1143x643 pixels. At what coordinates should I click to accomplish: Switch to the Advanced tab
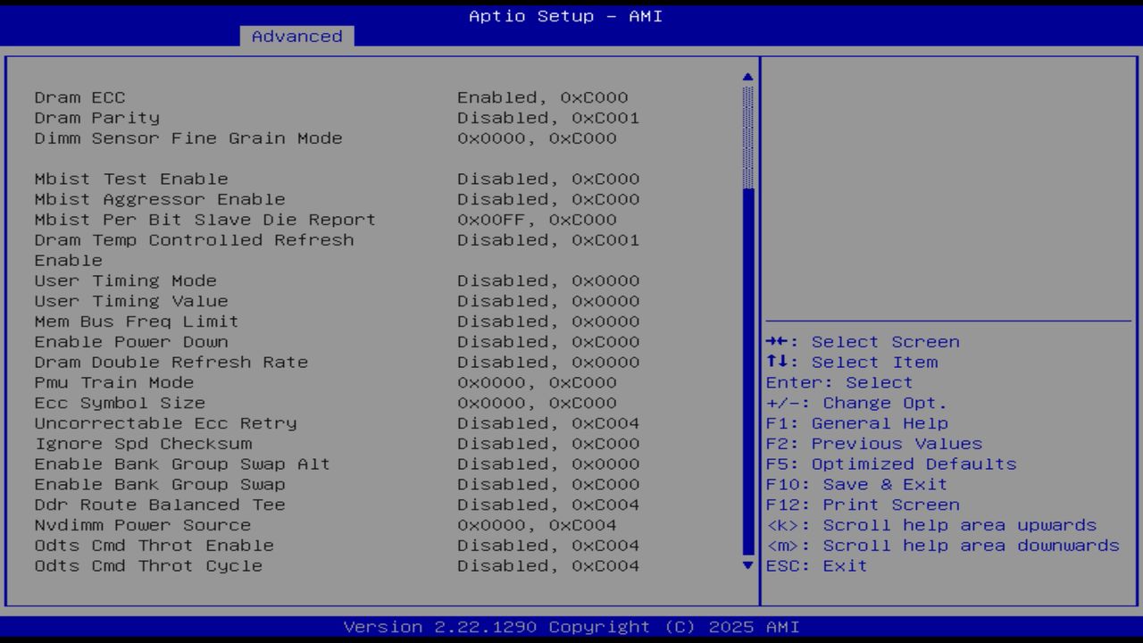click(x=296, y=37)
